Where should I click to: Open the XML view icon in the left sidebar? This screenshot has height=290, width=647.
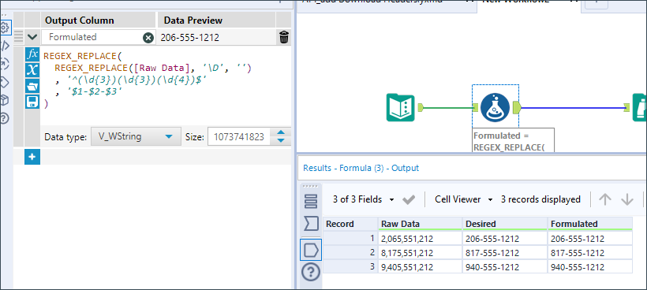point(5,46)
